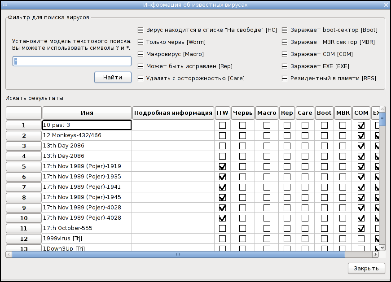Click the Boot column header
Viewport: 391px width, 282px height.
point(324,113)
